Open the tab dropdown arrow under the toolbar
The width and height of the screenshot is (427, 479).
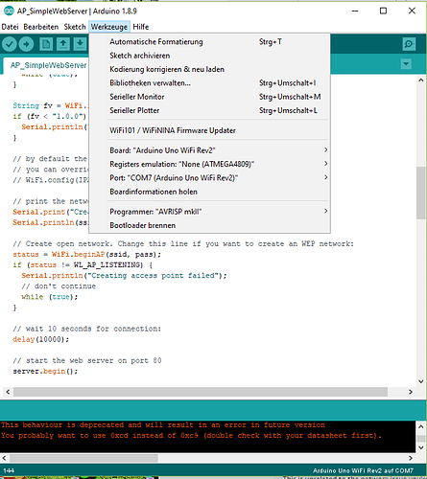(x=406, y=64)
